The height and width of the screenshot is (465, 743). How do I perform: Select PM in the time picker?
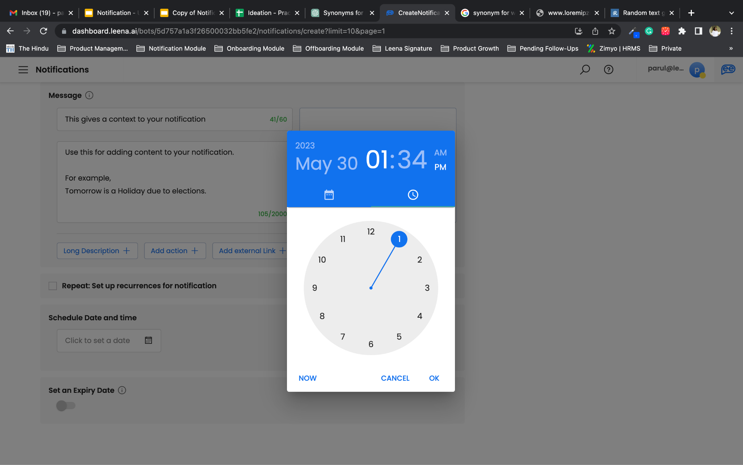pyautogui.click(x=440, y=167)
